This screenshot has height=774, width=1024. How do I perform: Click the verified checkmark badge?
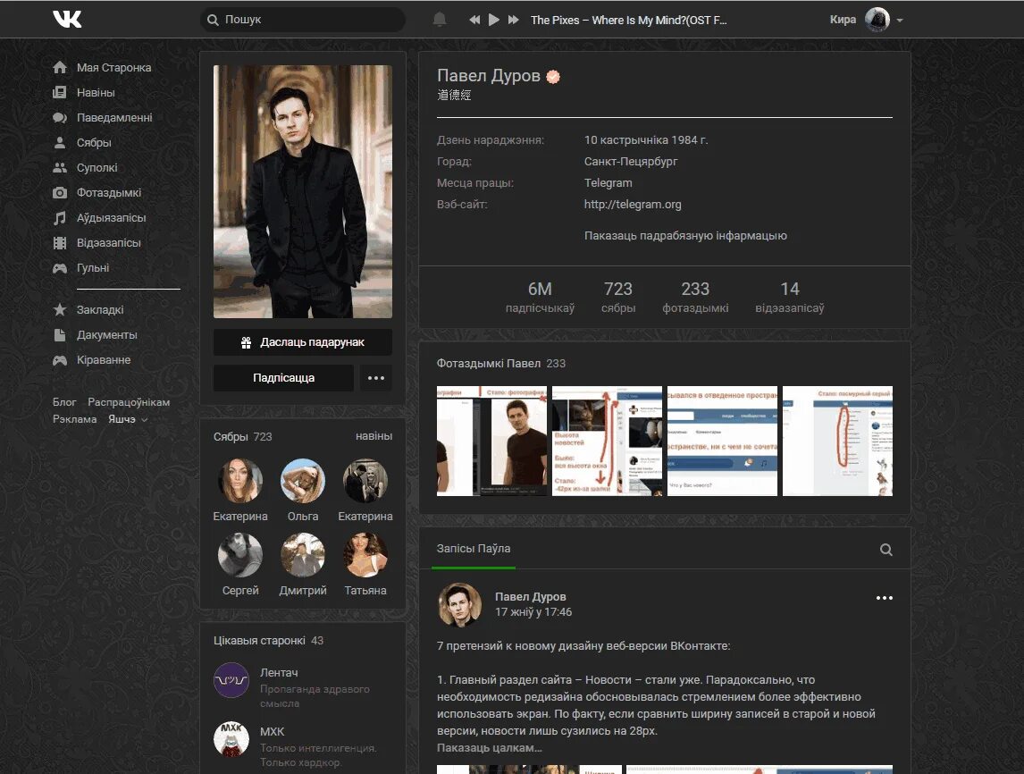553,77
